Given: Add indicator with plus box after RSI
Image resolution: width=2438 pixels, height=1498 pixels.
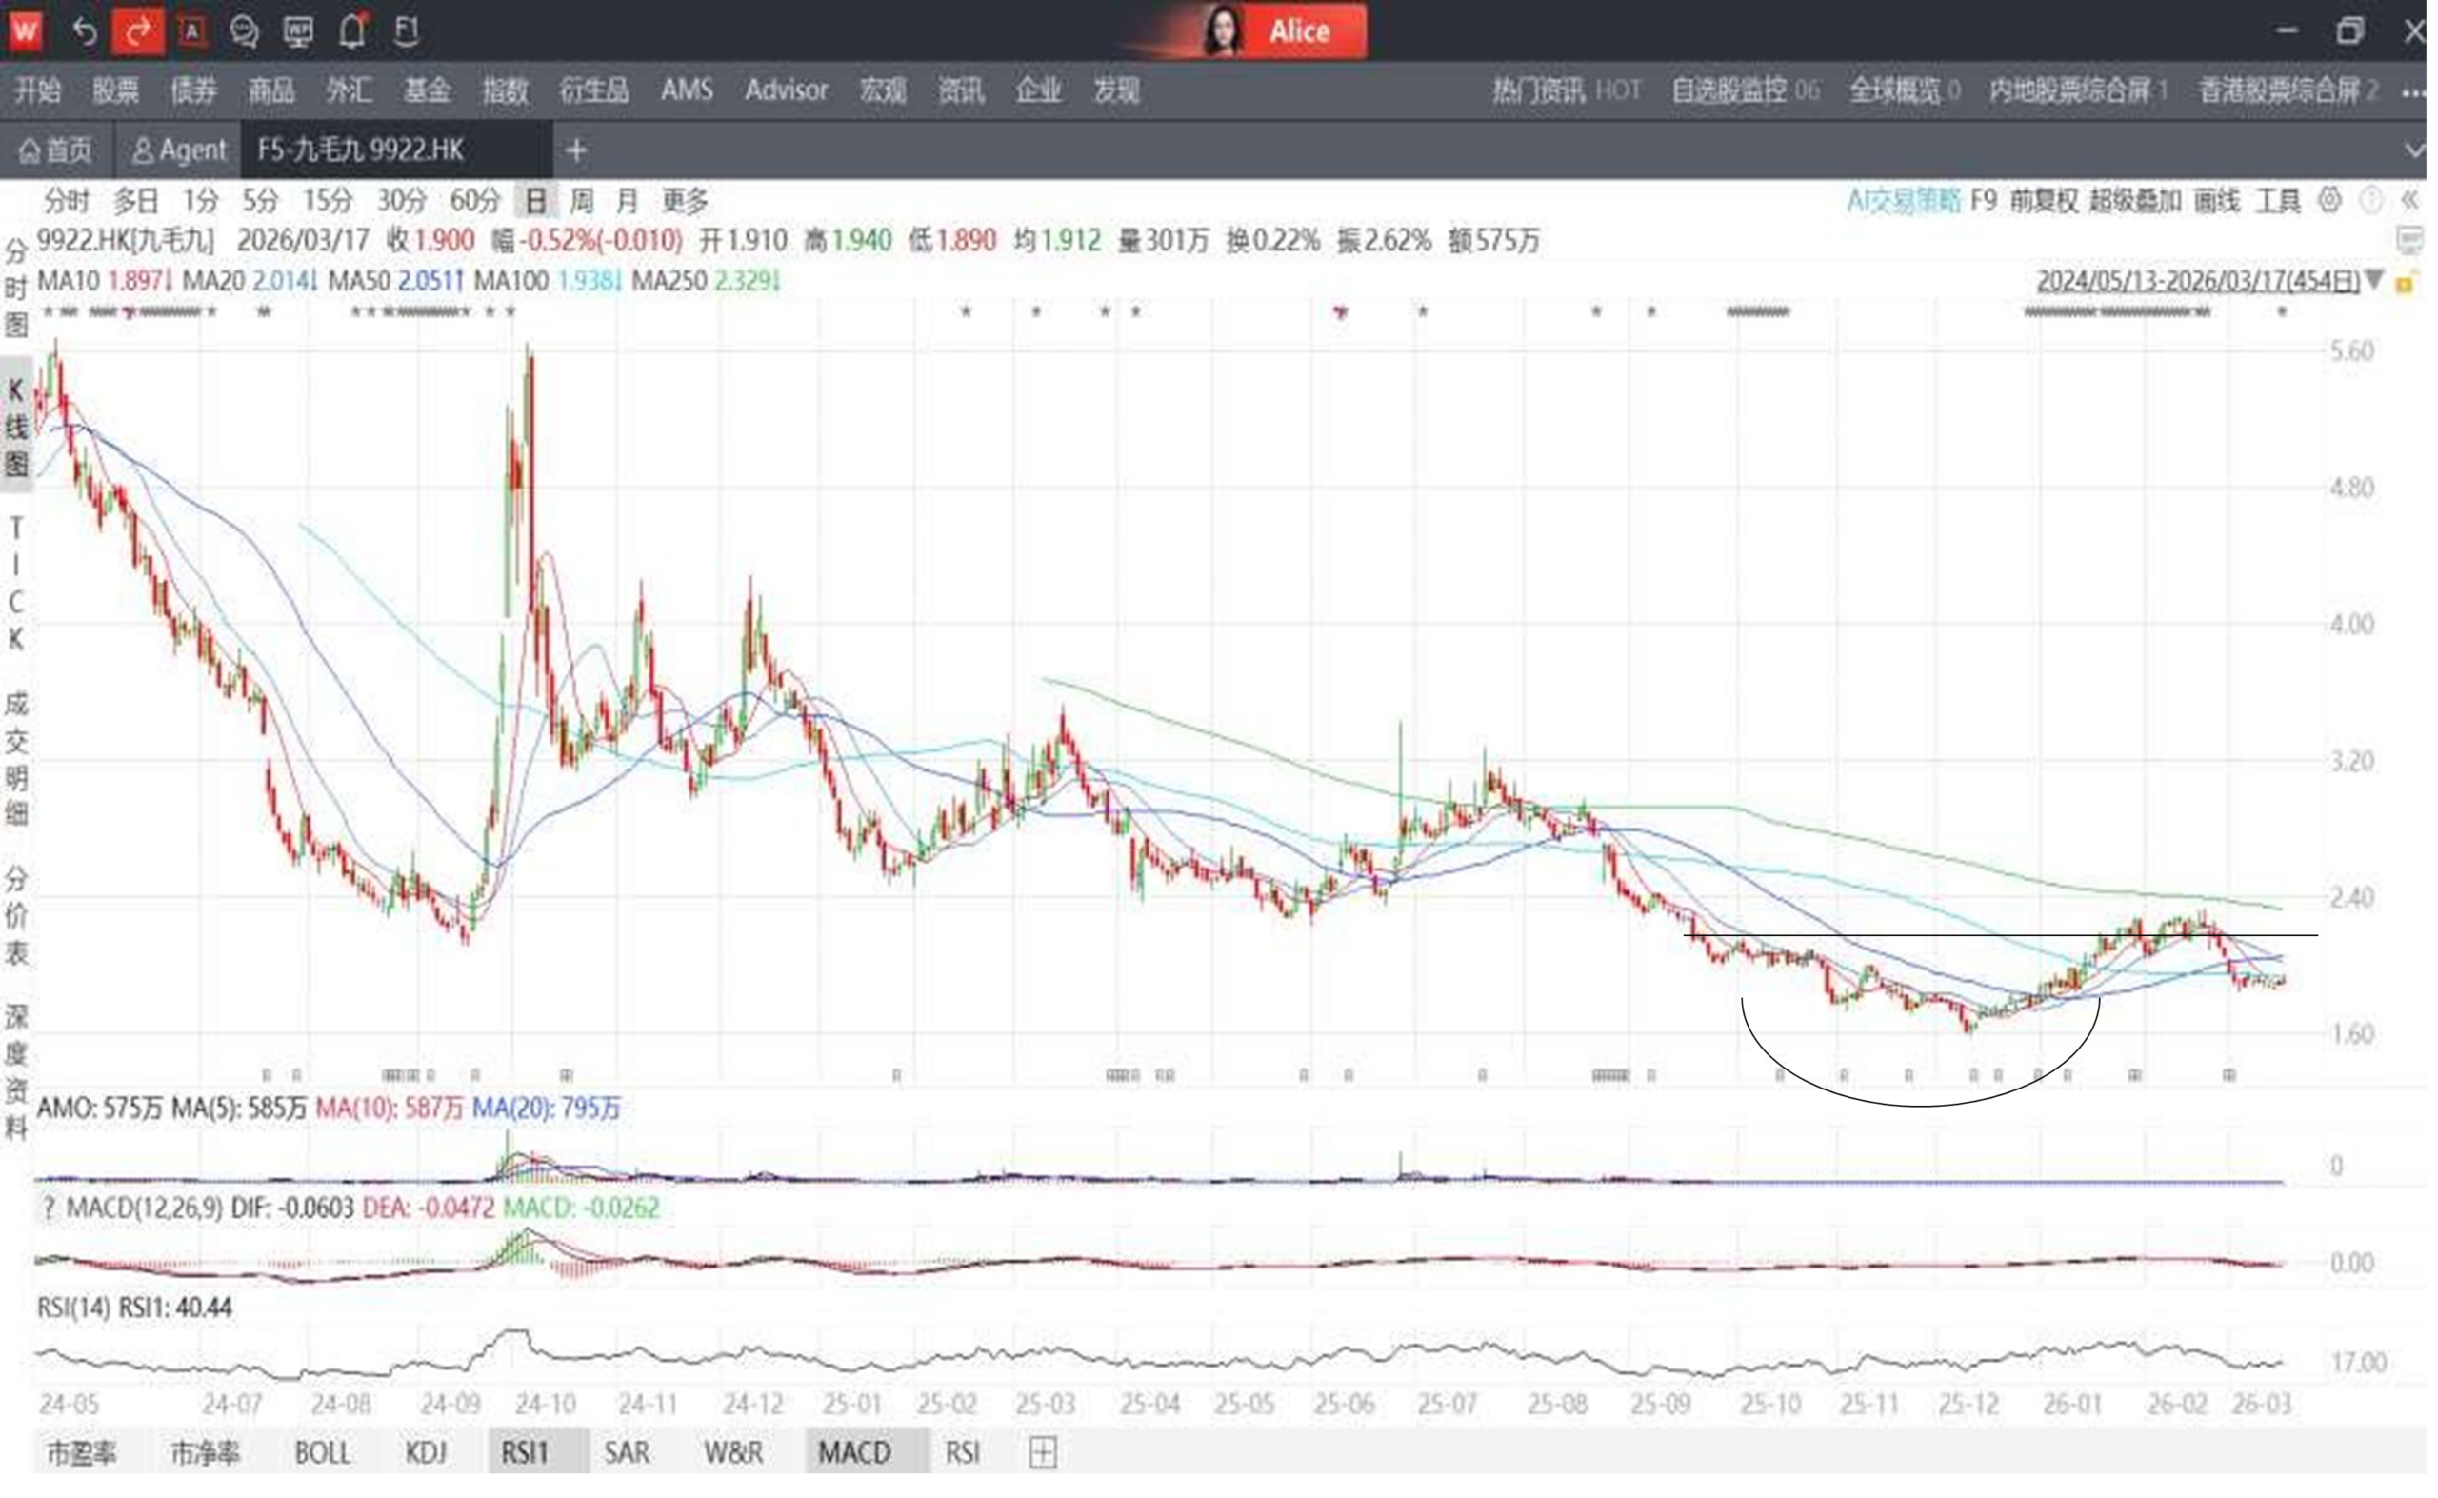Looking at the screenshot, I should tap(1042, 1452).
